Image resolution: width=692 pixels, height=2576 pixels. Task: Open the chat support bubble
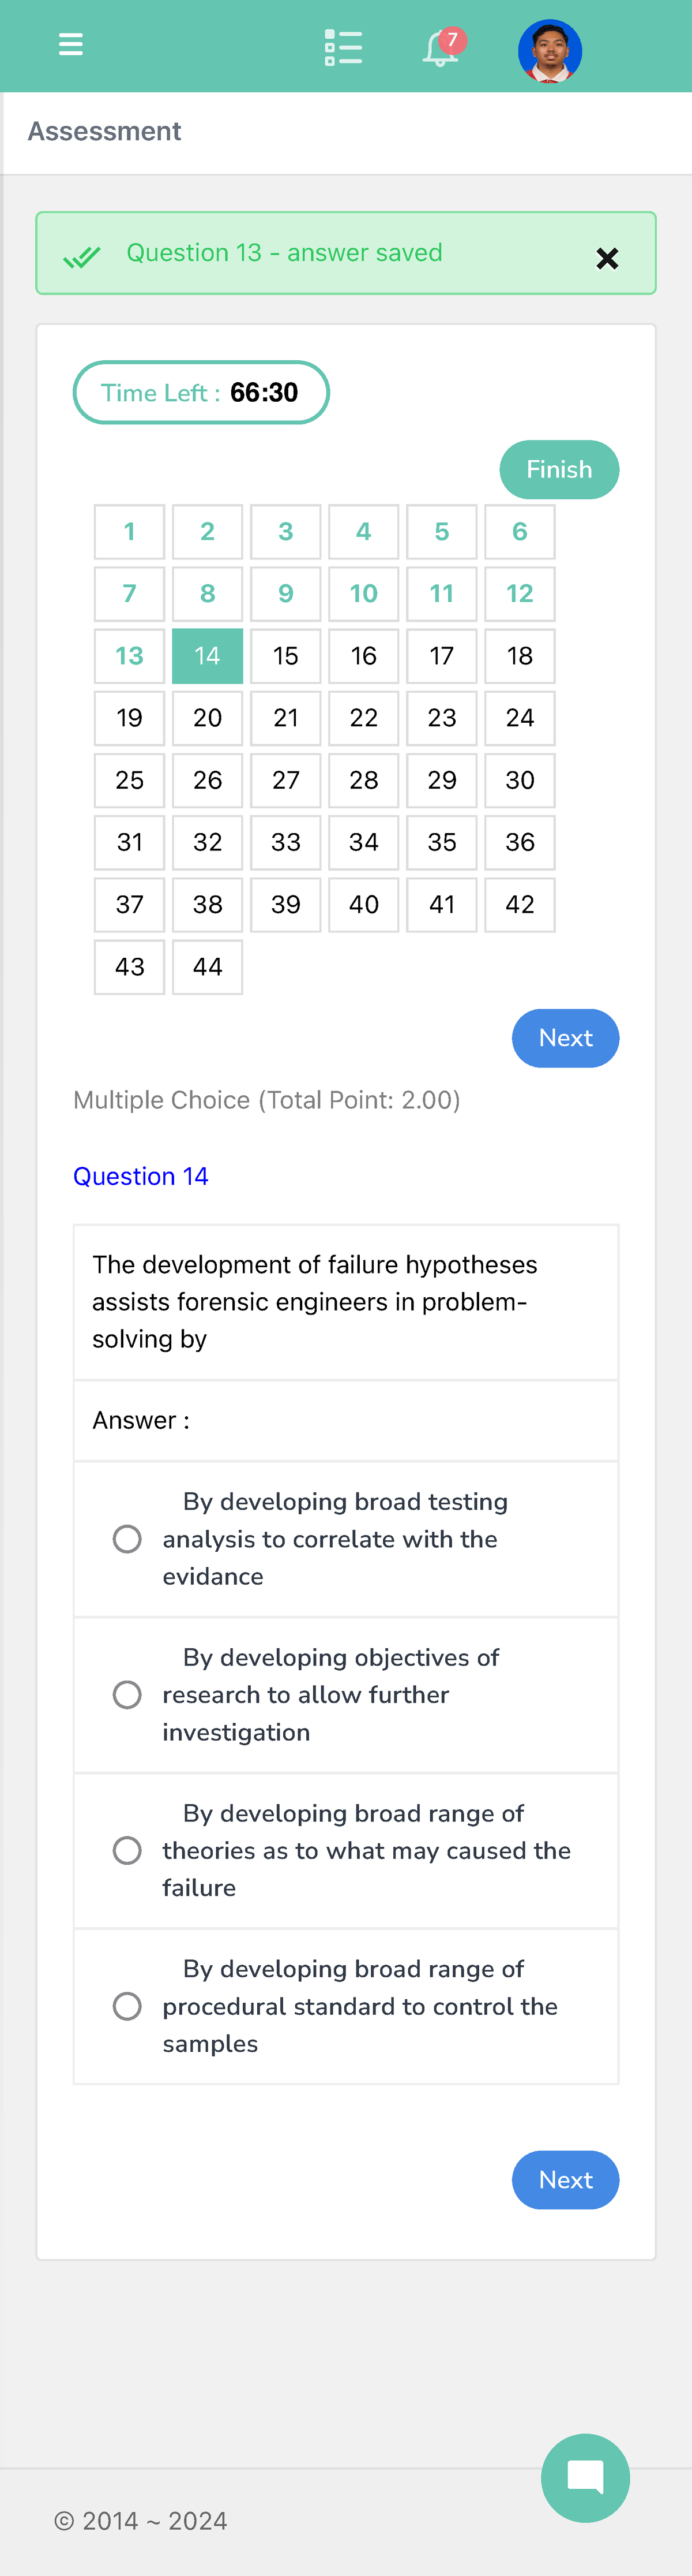585,2477
